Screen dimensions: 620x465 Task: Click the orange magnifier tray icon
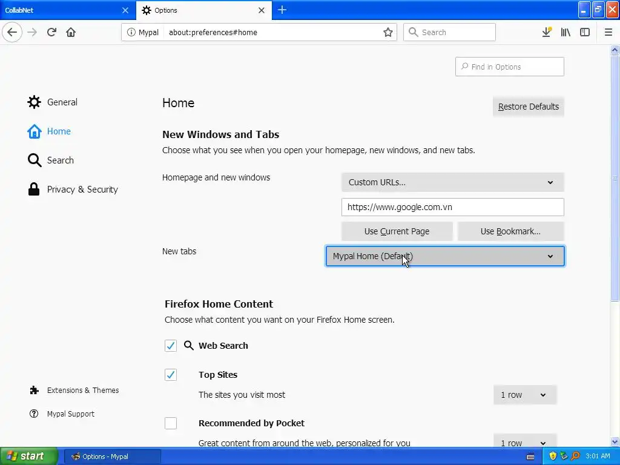(575, 456)
